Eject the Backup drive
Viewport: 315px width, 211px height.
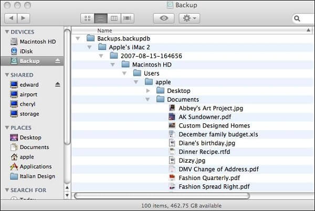(58, 61)
